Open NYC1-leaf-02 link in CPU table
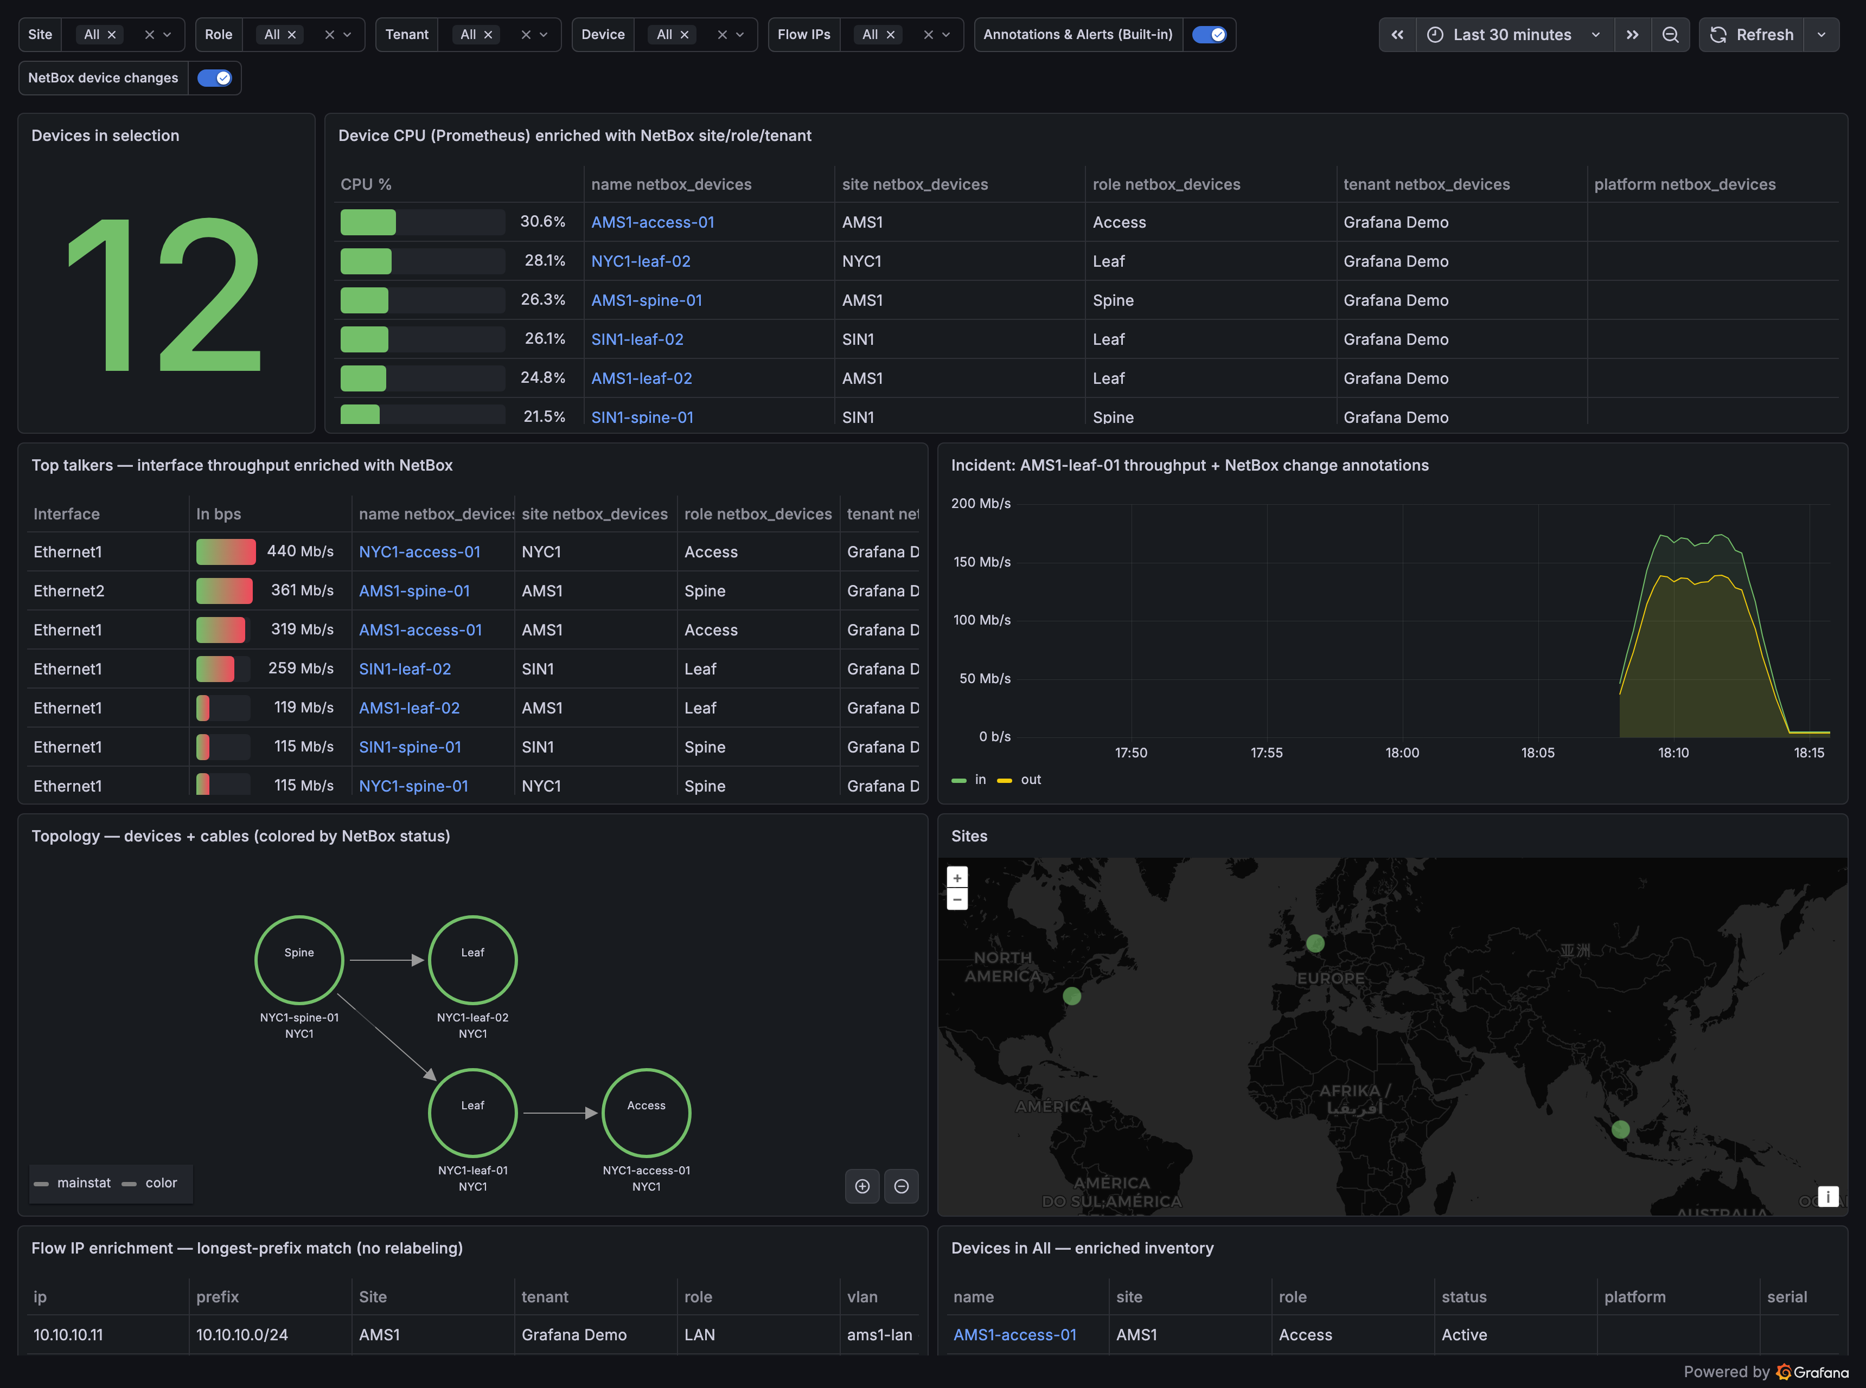Viewport: 1866px width, 1388px height. tap(641, 261)
